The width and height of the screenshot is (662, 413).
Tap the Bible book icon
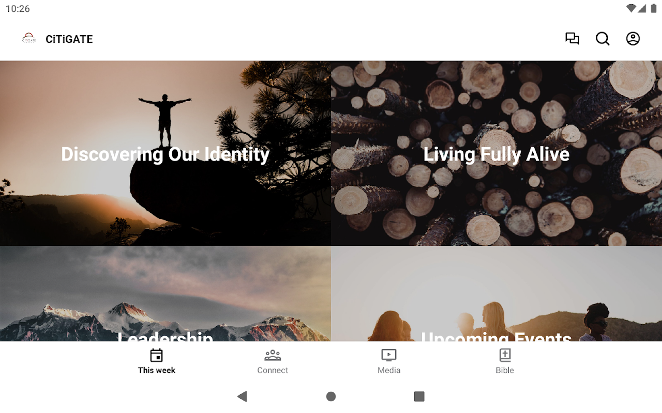(505, 355)
